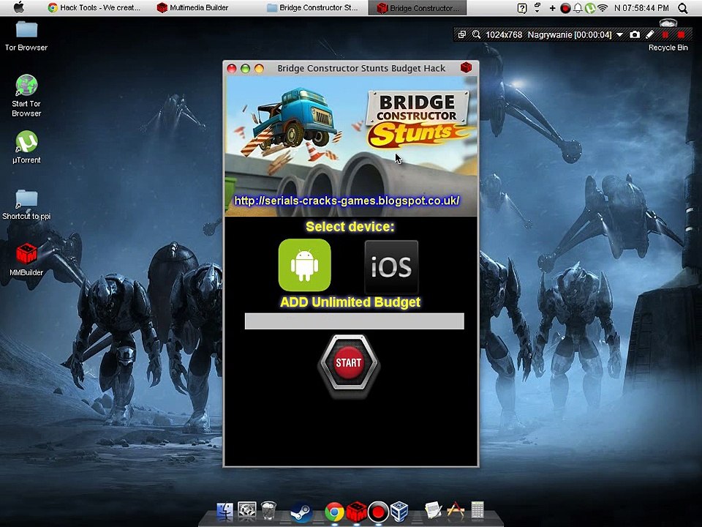Open the notifications bell icon
This screenshot has width=702, height=527.
coord(578,8)
